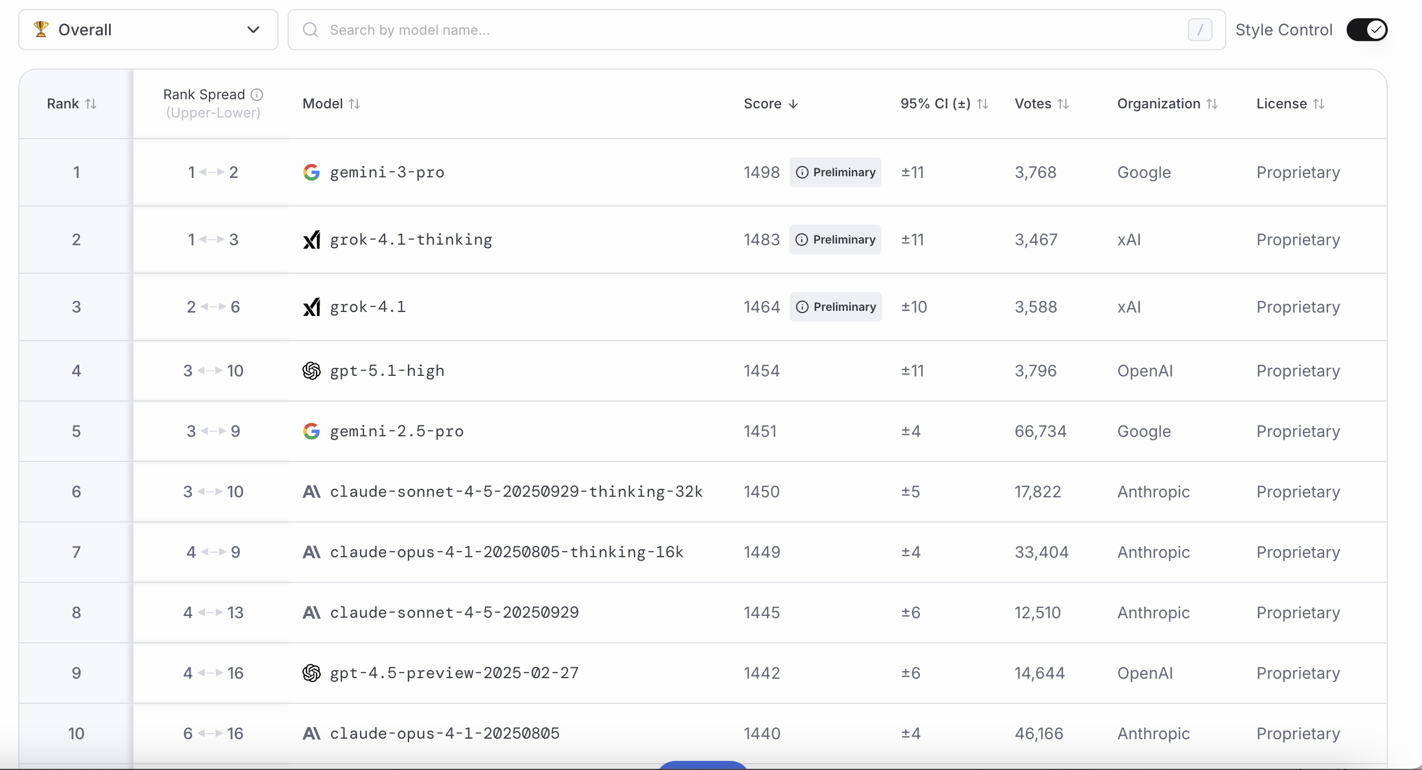
Task: Click the Score column descending arrow
Action: coord(794,104)
